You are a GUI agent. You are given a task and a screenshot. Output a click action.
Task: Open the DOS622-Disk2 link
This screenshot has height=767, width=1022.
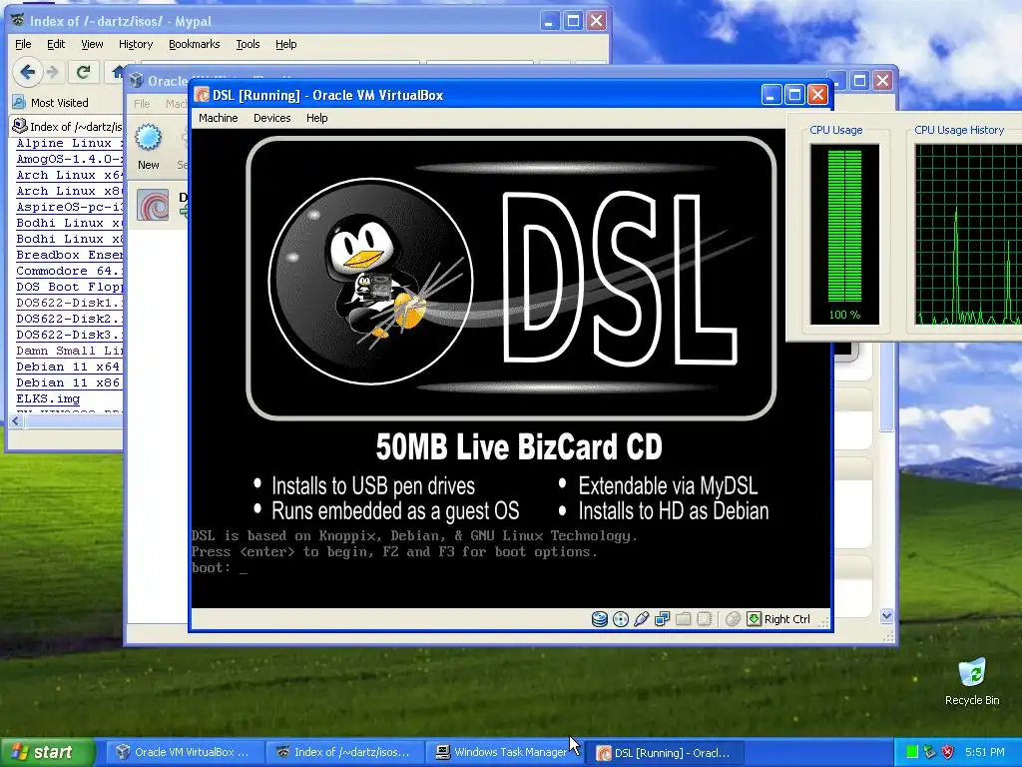click(x=69, y=319)
